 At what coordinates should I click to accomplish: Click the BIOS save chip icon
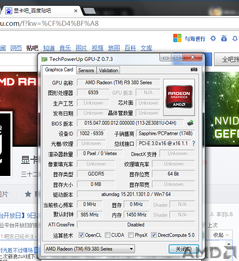point(190,123)
